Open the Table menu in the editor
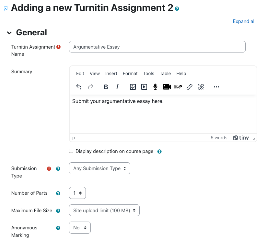 click(165, 74)
